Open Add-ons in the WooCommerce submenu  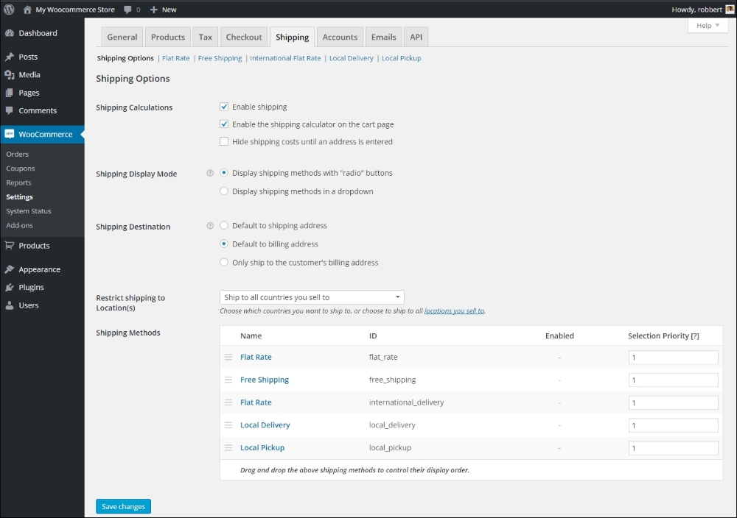tap(19, 226)
